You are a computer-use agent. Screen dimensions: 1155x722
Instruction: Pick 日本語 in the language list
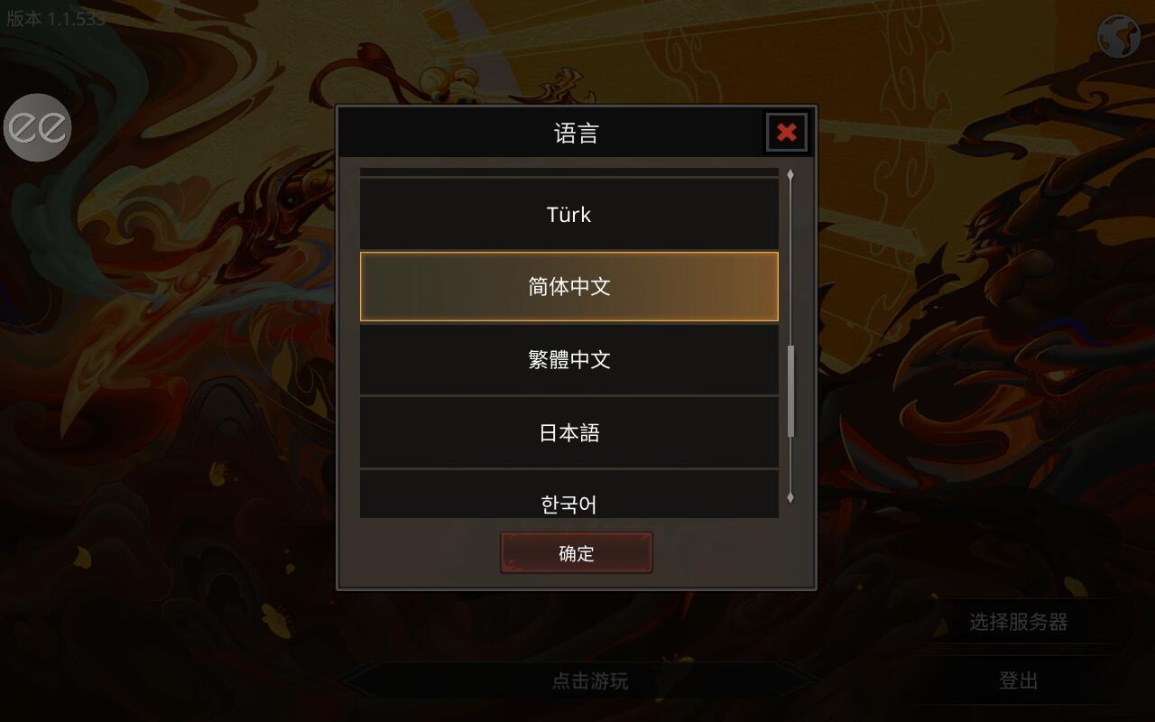(569, 432)
